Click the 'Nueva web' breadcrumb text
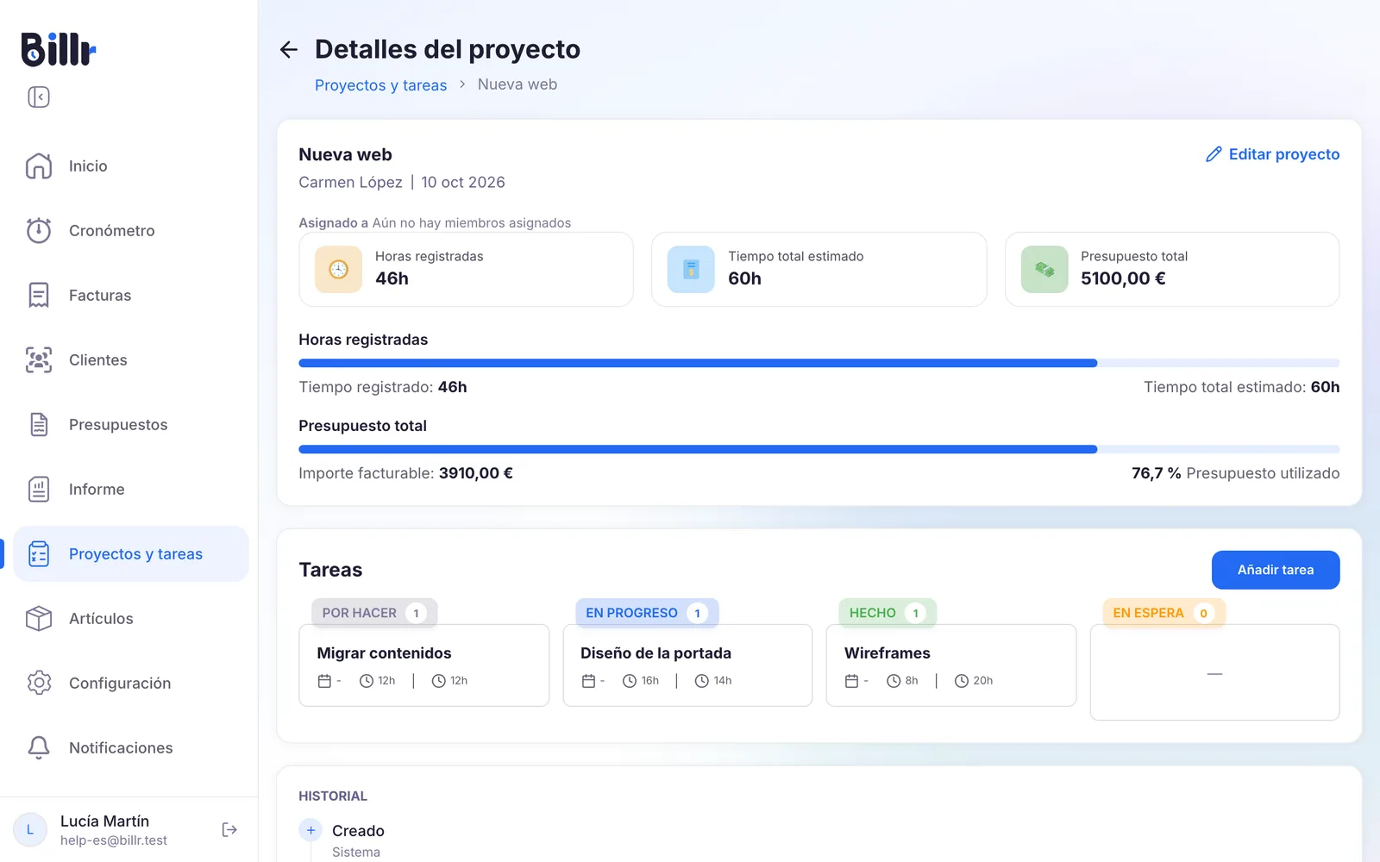The height and width of the screenshot is (862, 1380). [517, 84]
